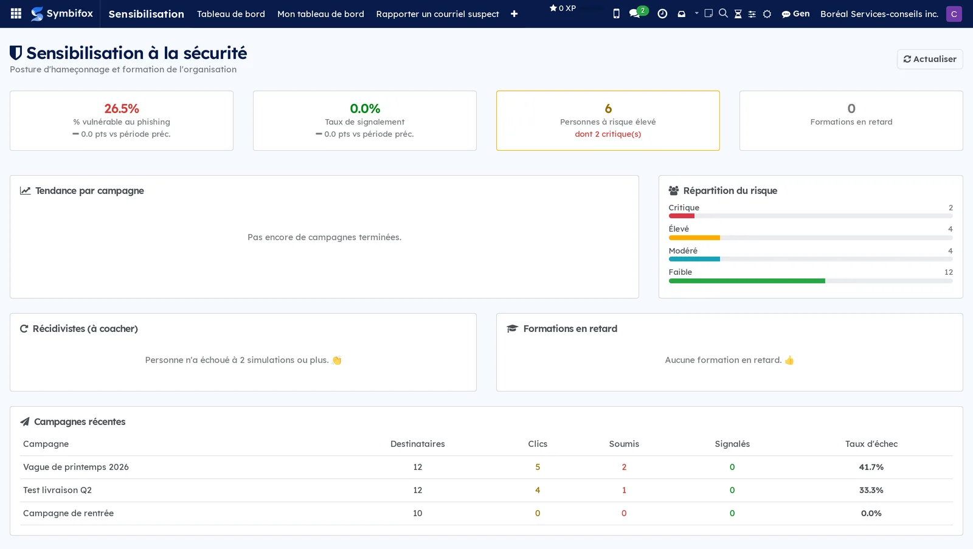Click the 41.7% failure rate value
Screen dimensions: 973x549
pos(871,467)
